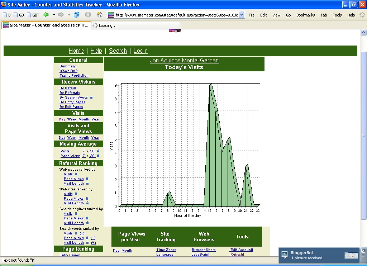Click lock icon beside Search engines Visits
This screenshot has width=367, height=266.
(x=76, y=213)
